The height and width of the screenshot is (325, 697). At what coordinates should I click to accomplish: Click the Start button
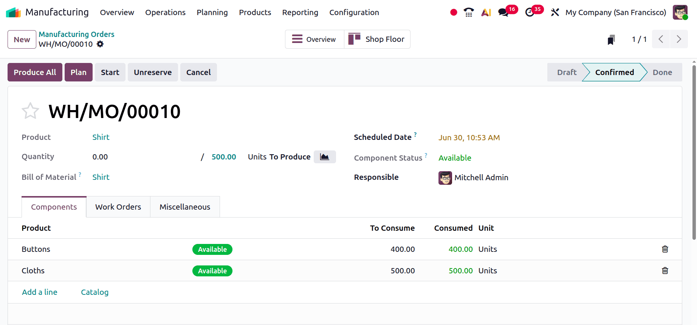(110, 72)
